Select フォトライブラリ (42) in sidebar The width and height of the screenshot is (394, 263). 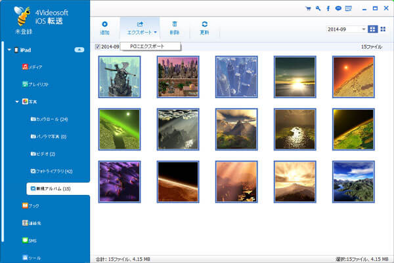[56, 171]
